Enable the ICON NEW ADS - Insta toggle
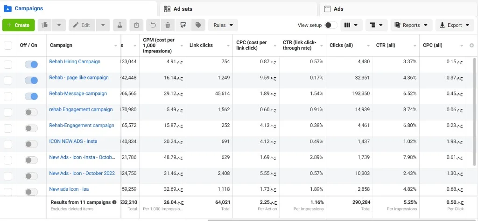The image size is (478, 221). (x=31, y=144)
